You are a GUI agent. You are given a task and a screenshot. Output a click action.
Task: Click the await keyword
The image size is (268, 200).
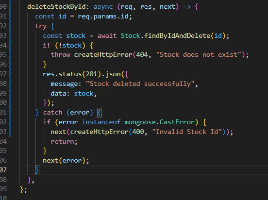point(107,36)
